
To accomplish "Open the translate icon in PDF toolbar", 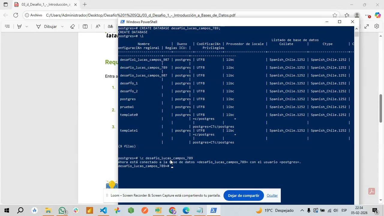I will (110, 26).
